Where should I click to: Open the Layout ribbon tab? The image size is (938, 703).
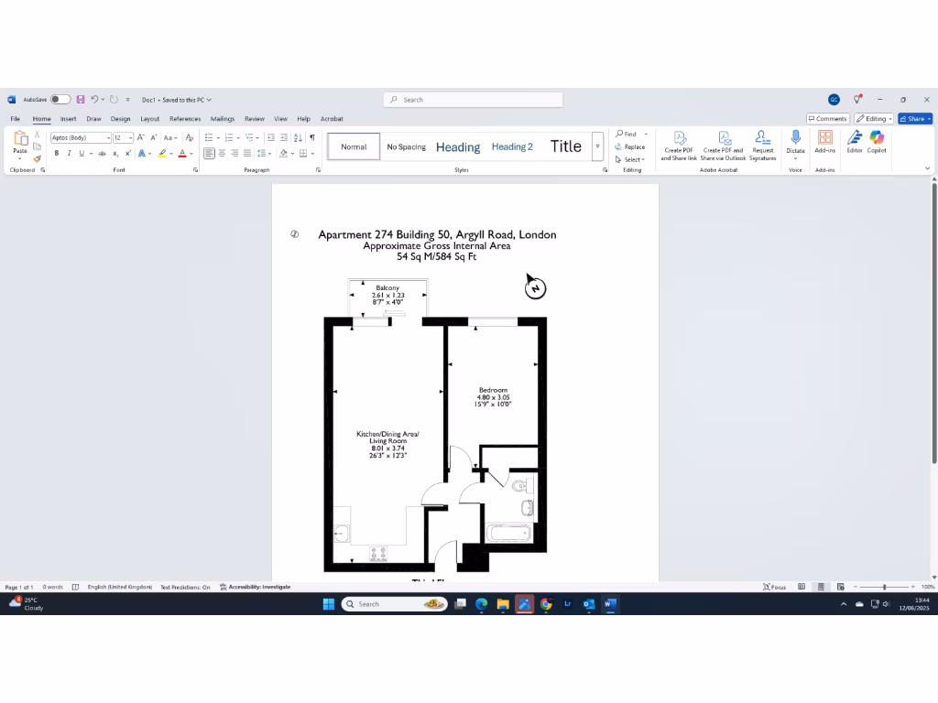tap(149, 119)
